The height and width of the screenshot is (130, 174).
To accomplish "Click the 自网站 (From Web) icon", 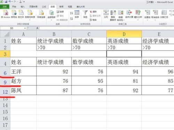I will 14,14.
